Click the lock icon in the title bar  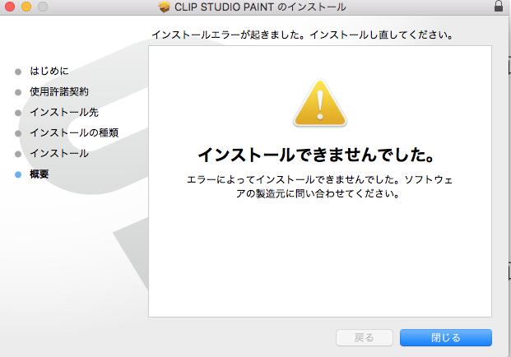[x=499, y=6]
